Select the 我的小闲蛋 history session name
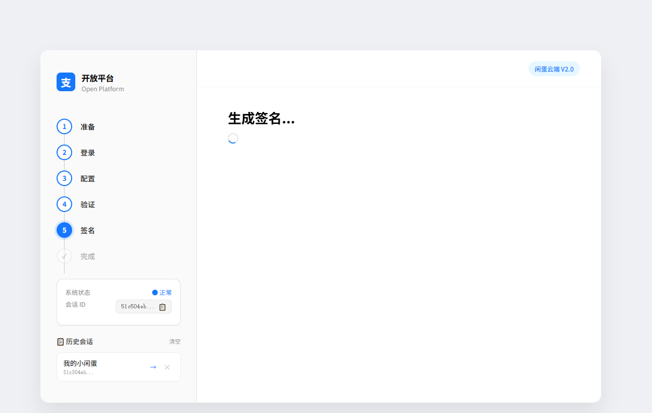Screen dimensions: 652x413 pos(80,363)
